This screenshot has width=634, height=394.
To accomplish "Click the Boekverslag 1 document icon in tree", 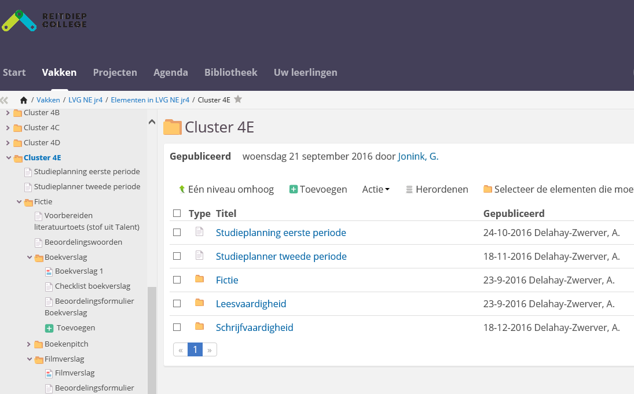I will pos(49,271).
